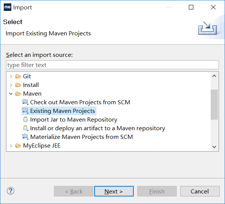The width and height of the screenshot is (225, 204).
Task: Select Materialize Maven Projects from SCM
Action: 81,137
